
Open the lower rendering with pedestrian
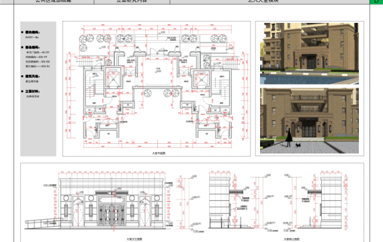309,121
